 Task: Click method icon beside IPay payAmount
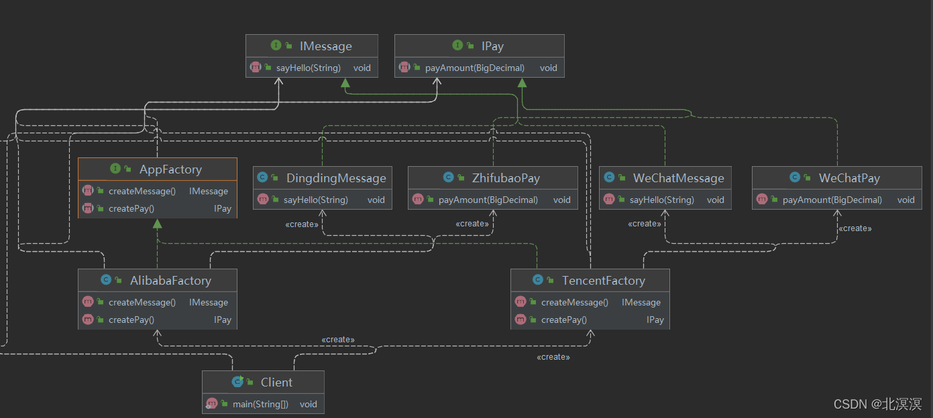pyautogui.click(x=404, y=67)
